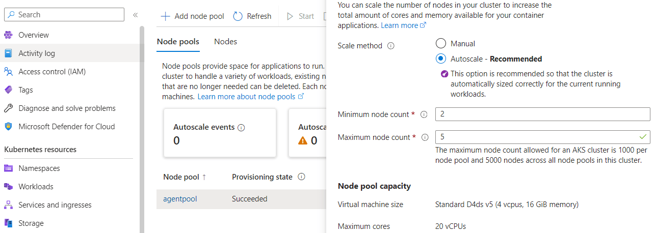This screenshot has width=655, height=233.
Task: Click the Autoscale events info icon
Action: (x=242, y=128)
